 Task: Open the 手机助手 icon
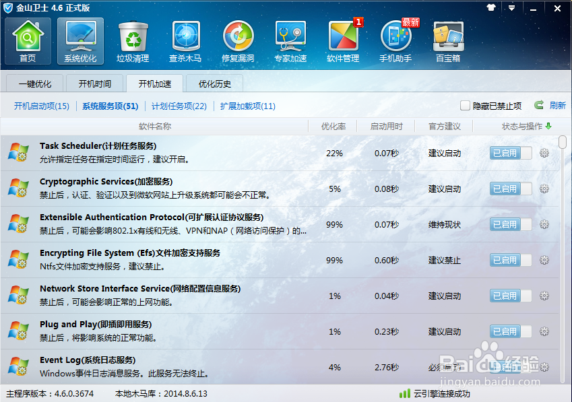point(395,41)
